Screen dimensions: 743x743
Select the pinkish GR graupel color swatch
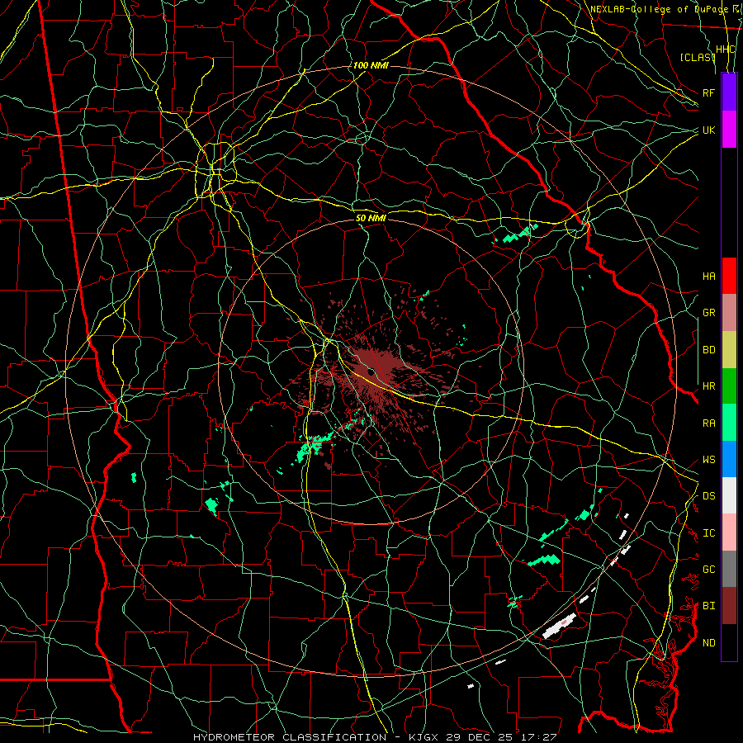point(729,313)
